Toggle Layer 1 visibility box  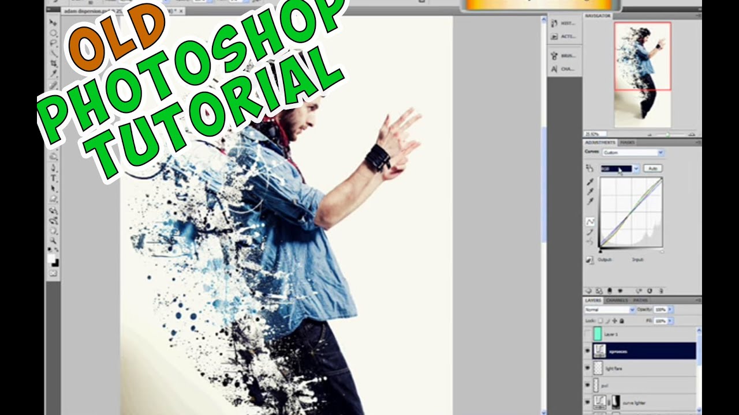[x=588, y=334]
